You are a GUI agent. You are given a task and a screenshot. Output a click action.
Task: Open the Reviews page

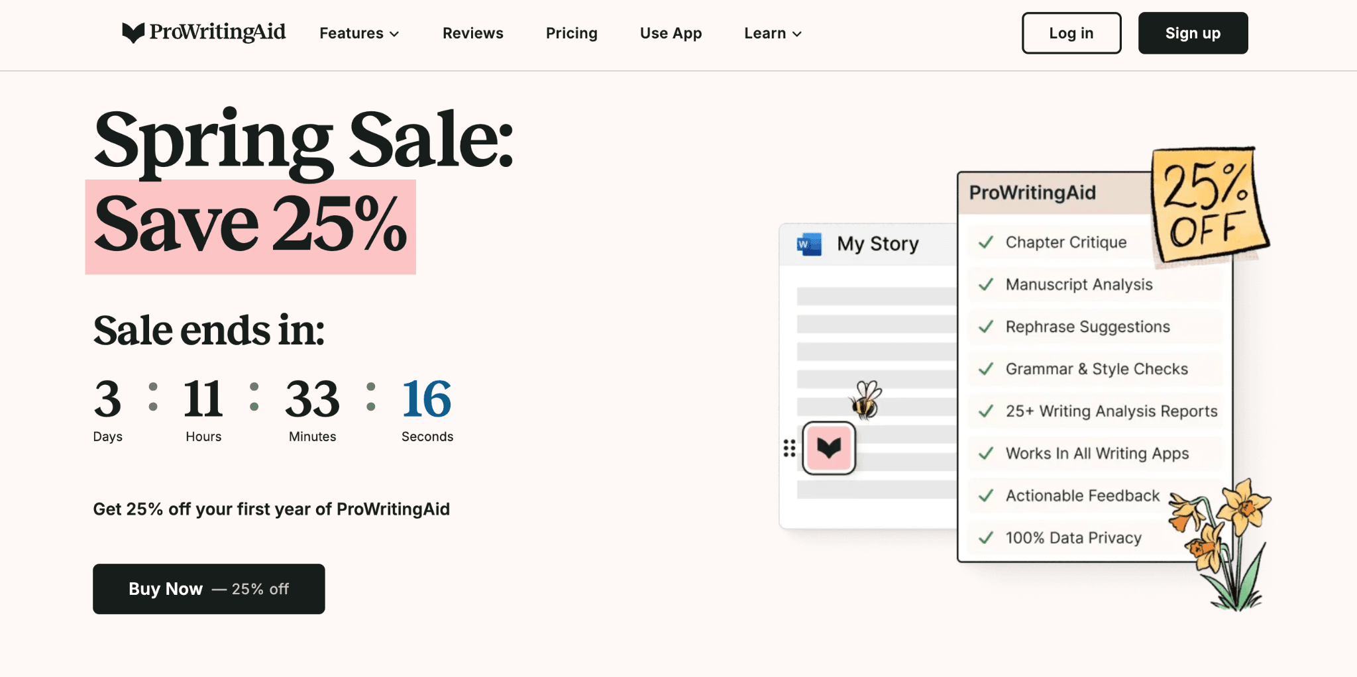472,33
